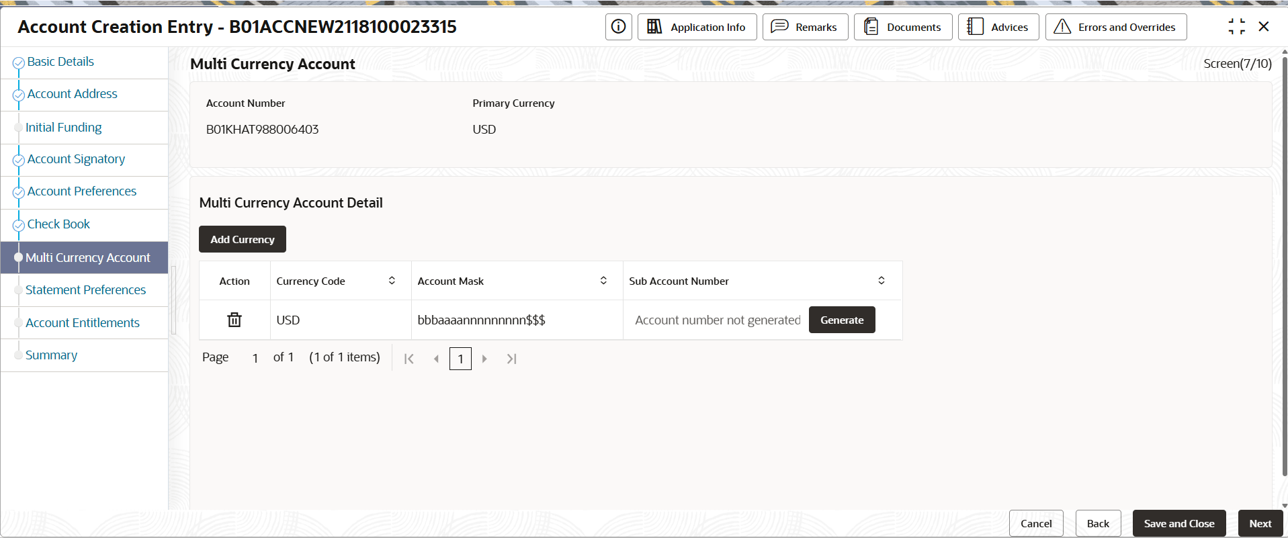Collapse the window using minimize-corners icon

(1236, 27)
